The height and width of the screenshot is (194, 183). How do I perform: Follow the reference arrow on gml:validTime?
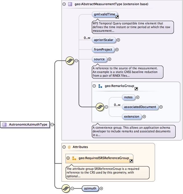click(x=117, y=17)
